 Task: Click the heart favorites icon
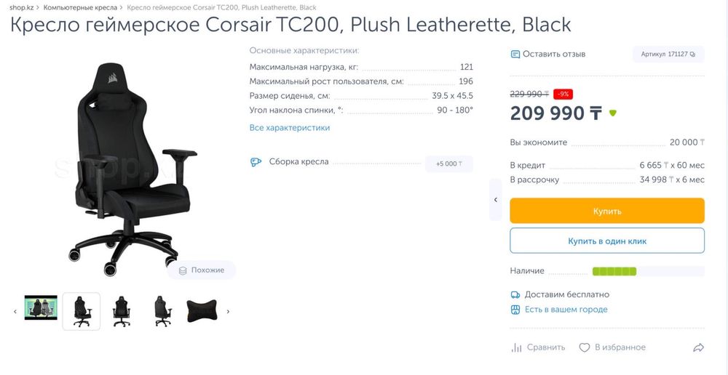(x=584, y=348)
